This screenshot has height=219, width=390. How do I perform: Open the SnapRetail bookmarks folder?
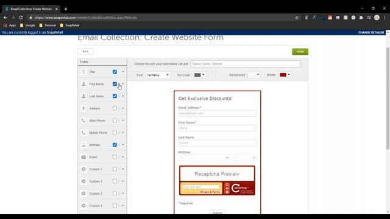point(69,26)
